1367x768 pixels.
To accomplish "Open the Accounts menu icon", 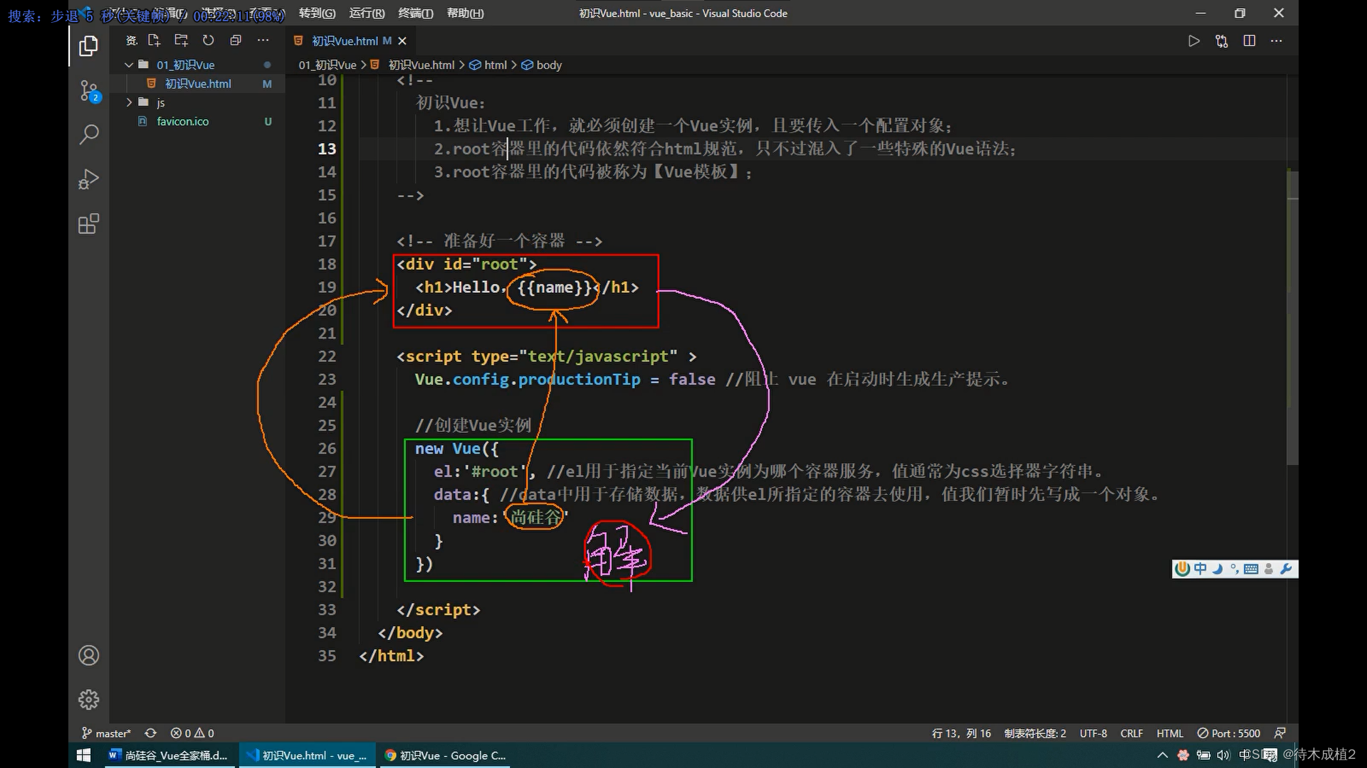I will pyautogui.click(x=88, y=655).
